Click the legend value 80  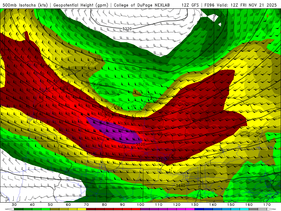pyautogui.click(x=104, y=205)
